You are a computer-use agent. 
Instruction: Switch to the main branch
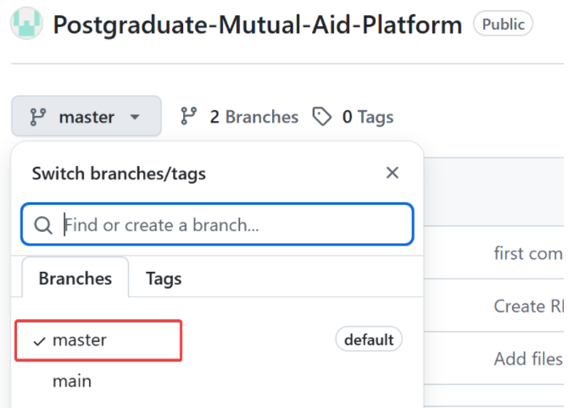click(72, 381)
